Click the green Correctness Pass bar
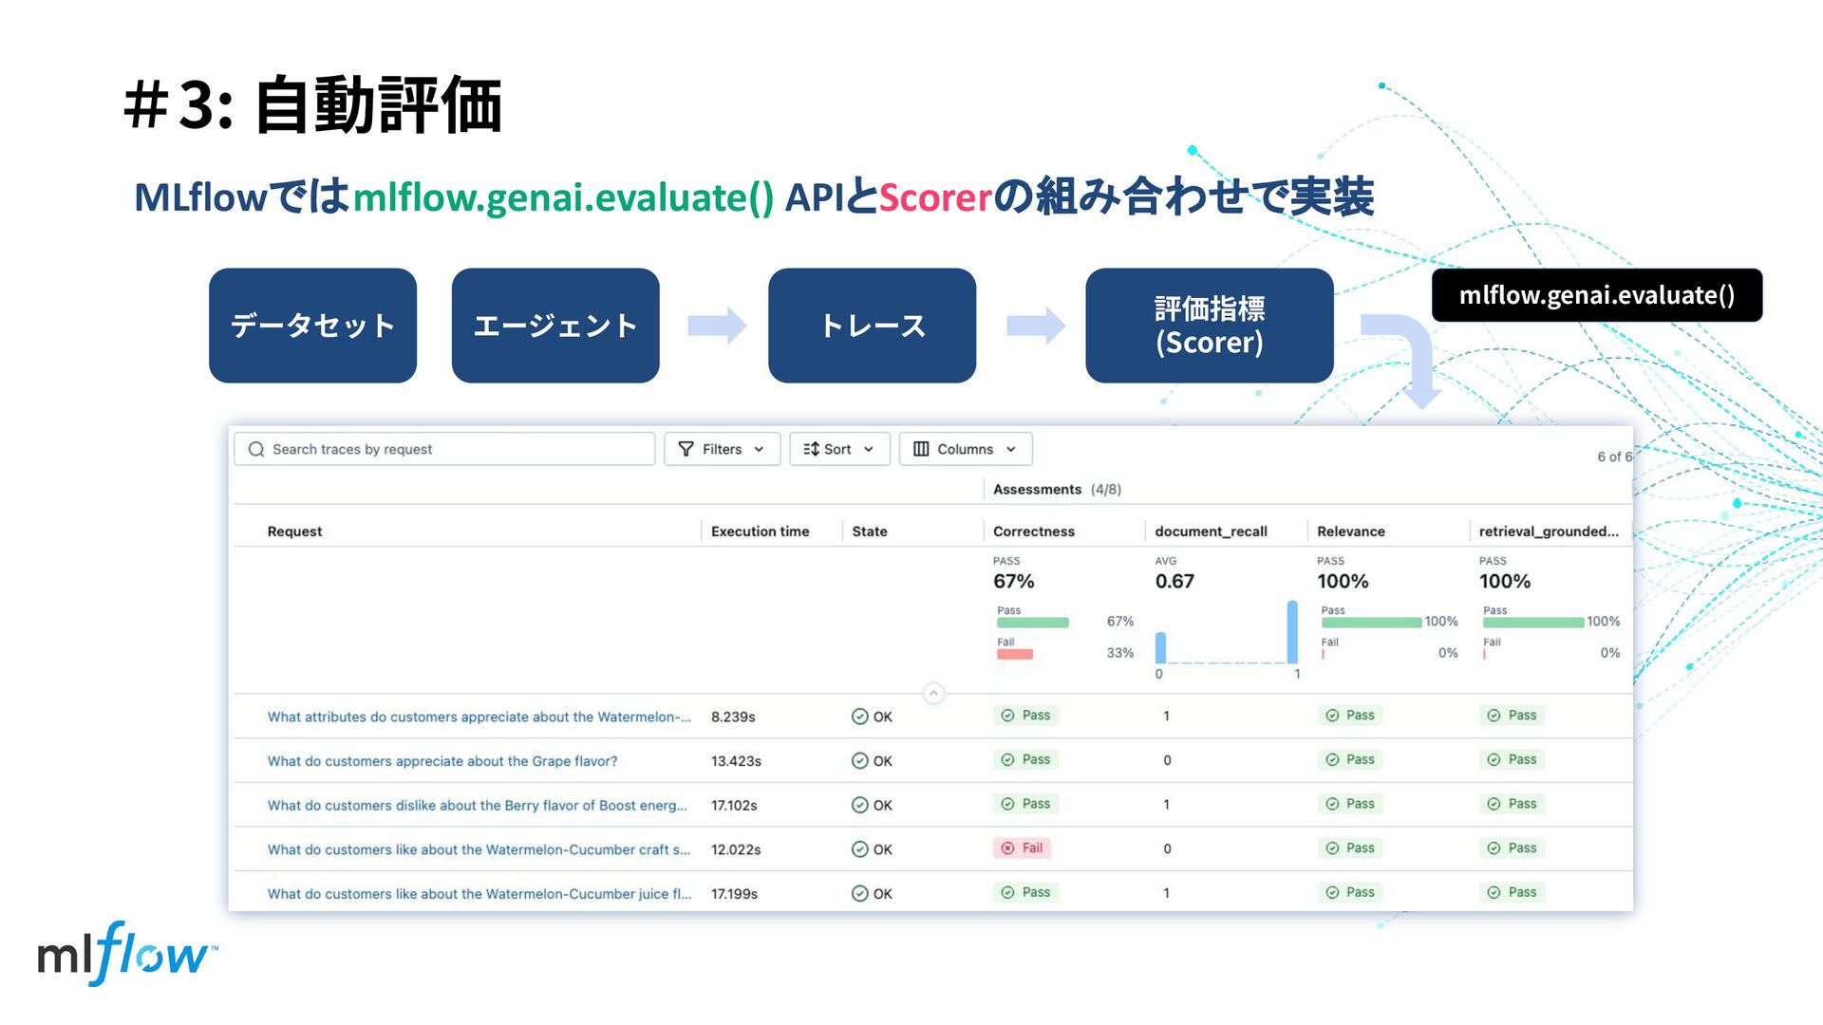The image size is (1823, 1025). click(1032, 623)
